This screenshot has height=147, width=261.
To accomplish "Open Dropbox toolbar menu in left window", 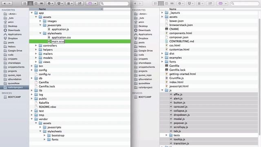I will point(60,3).
